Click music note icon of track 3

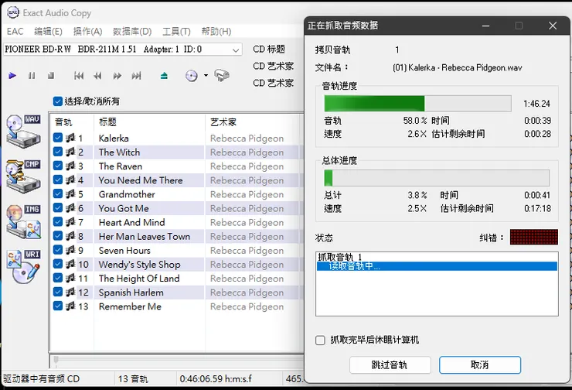(70, 166)
